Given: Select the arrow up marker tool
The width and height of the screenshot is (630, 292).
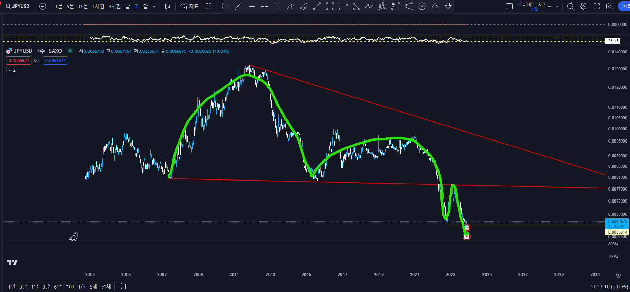Looking at the screenshot, I should click(435, 6).
